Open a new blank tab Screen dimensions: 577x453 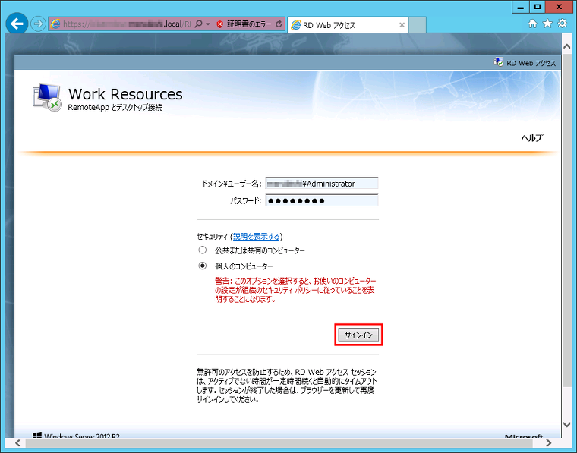(x=418, y=25)
